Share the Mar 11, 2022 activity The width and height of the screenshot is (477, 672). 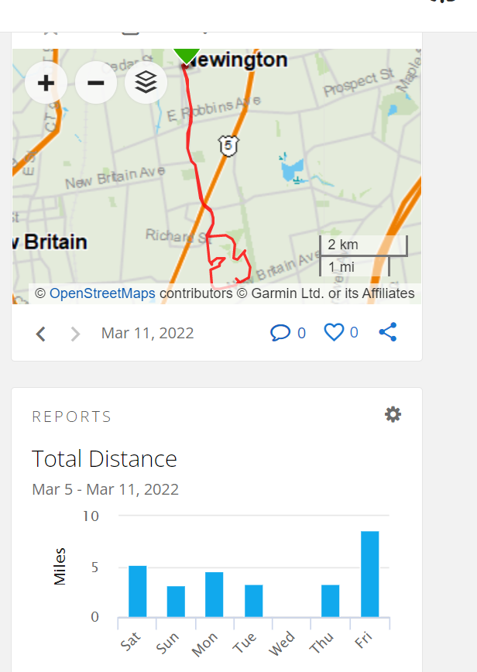point(388,332)
